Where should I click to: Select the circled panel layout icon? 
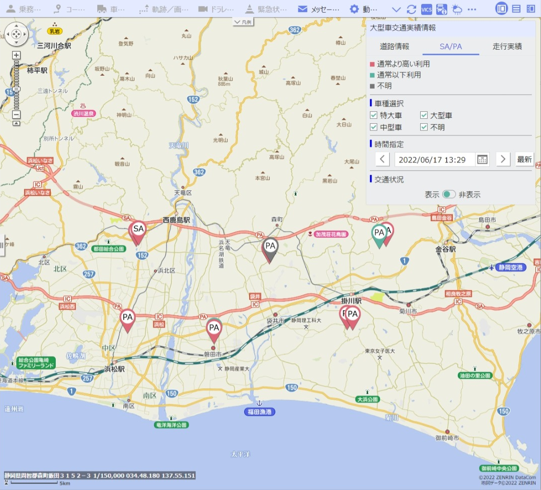(501, 9)
